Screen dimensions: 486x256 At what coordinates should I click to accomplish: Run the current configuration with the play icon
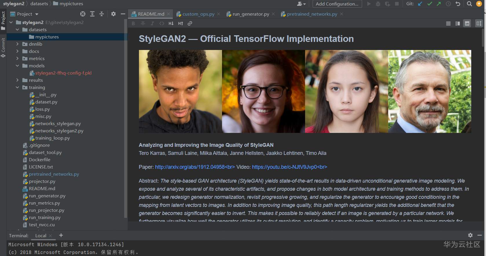click(369, 4)
